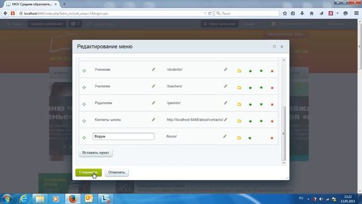The width and height of the screenshot is (362, 204).
Task: Move the Родителям item down
Action: (x=261, y=104)
